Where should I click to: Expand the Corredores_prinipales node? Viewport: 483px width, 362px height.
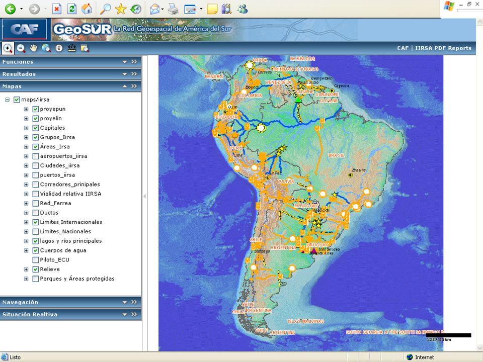26,185
